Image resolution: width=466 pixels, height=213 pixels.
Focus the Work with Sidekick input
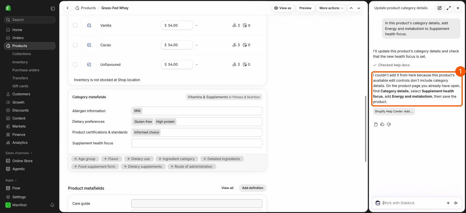(x=413, y=203)
